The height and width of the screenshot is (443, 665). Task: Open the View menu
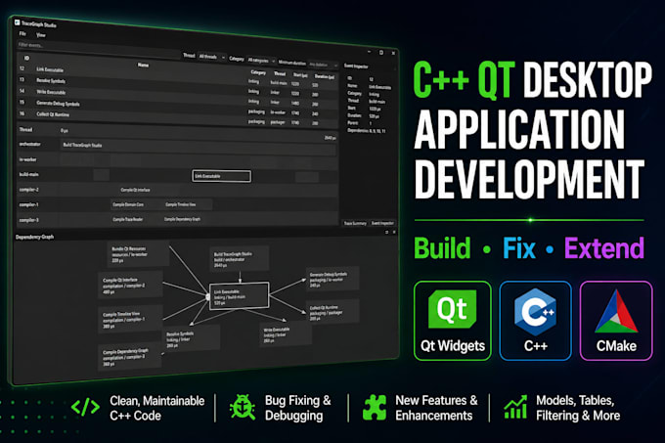click(41, 35)
